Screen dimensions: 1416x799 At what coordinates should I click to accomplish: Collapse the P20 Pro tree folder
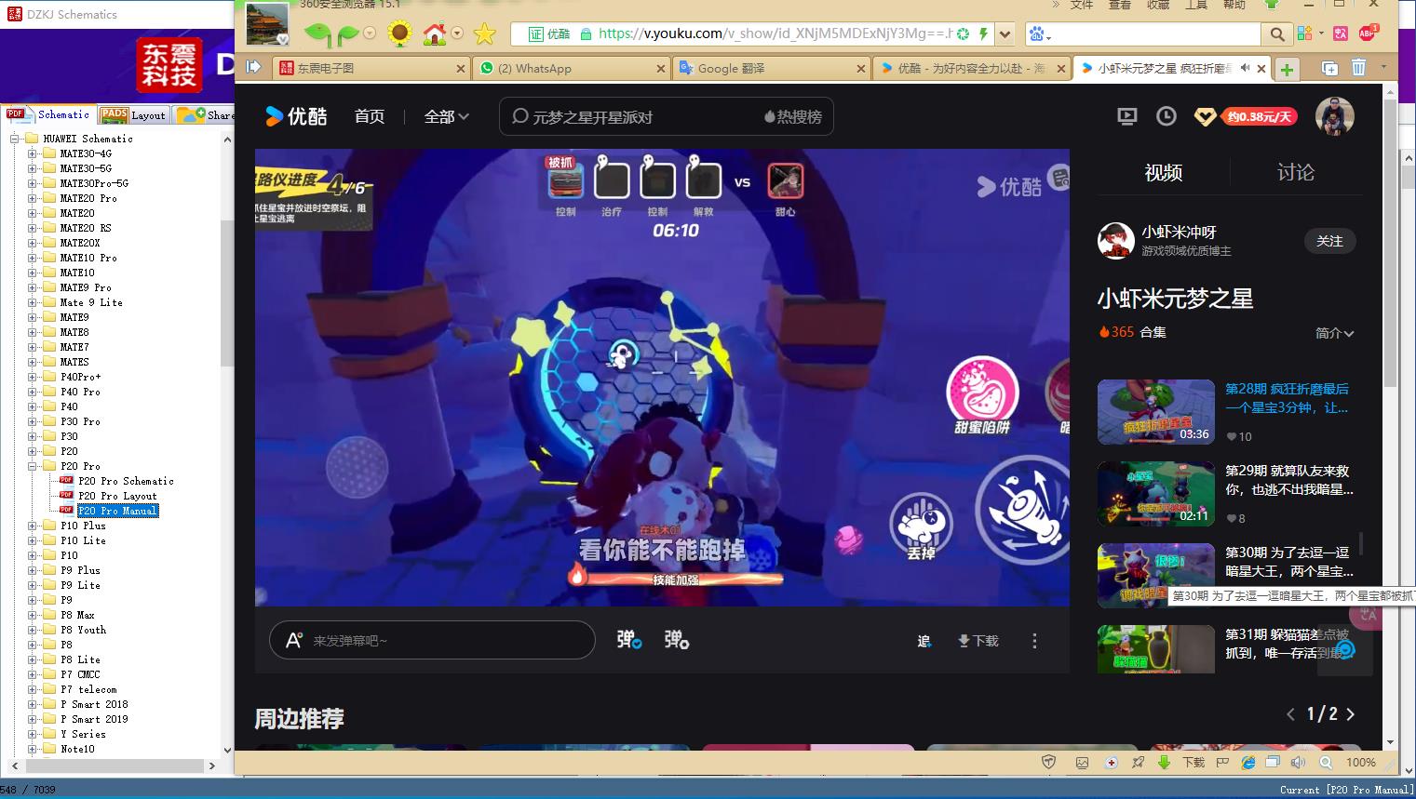click(33, 466)
